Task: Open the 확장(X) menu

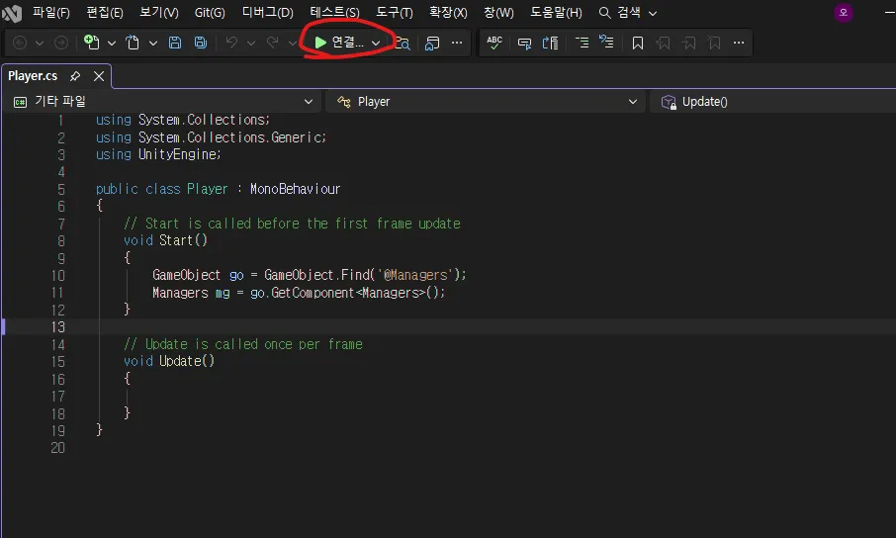Action: (448, 13)
